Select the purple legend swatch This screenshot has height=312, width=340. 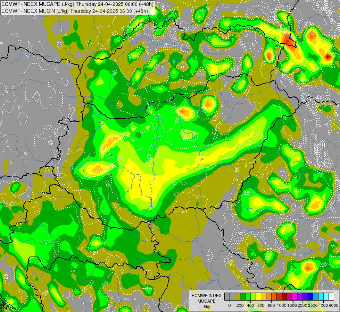point(300,297)
